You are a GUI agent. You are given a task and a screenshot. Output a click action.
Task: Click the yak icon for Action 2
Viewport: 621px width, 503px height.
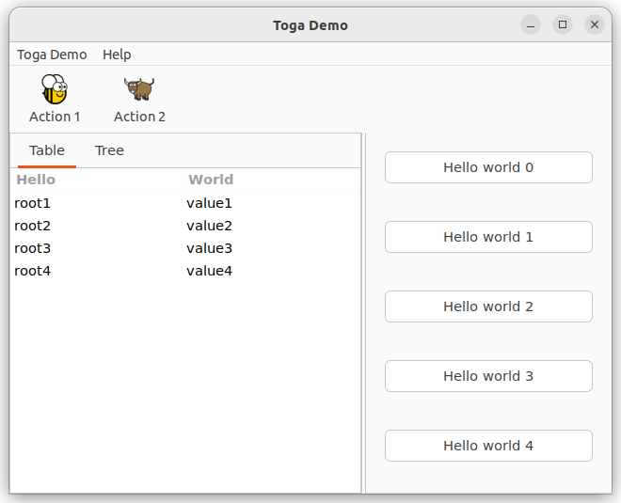tap(139, 90)
